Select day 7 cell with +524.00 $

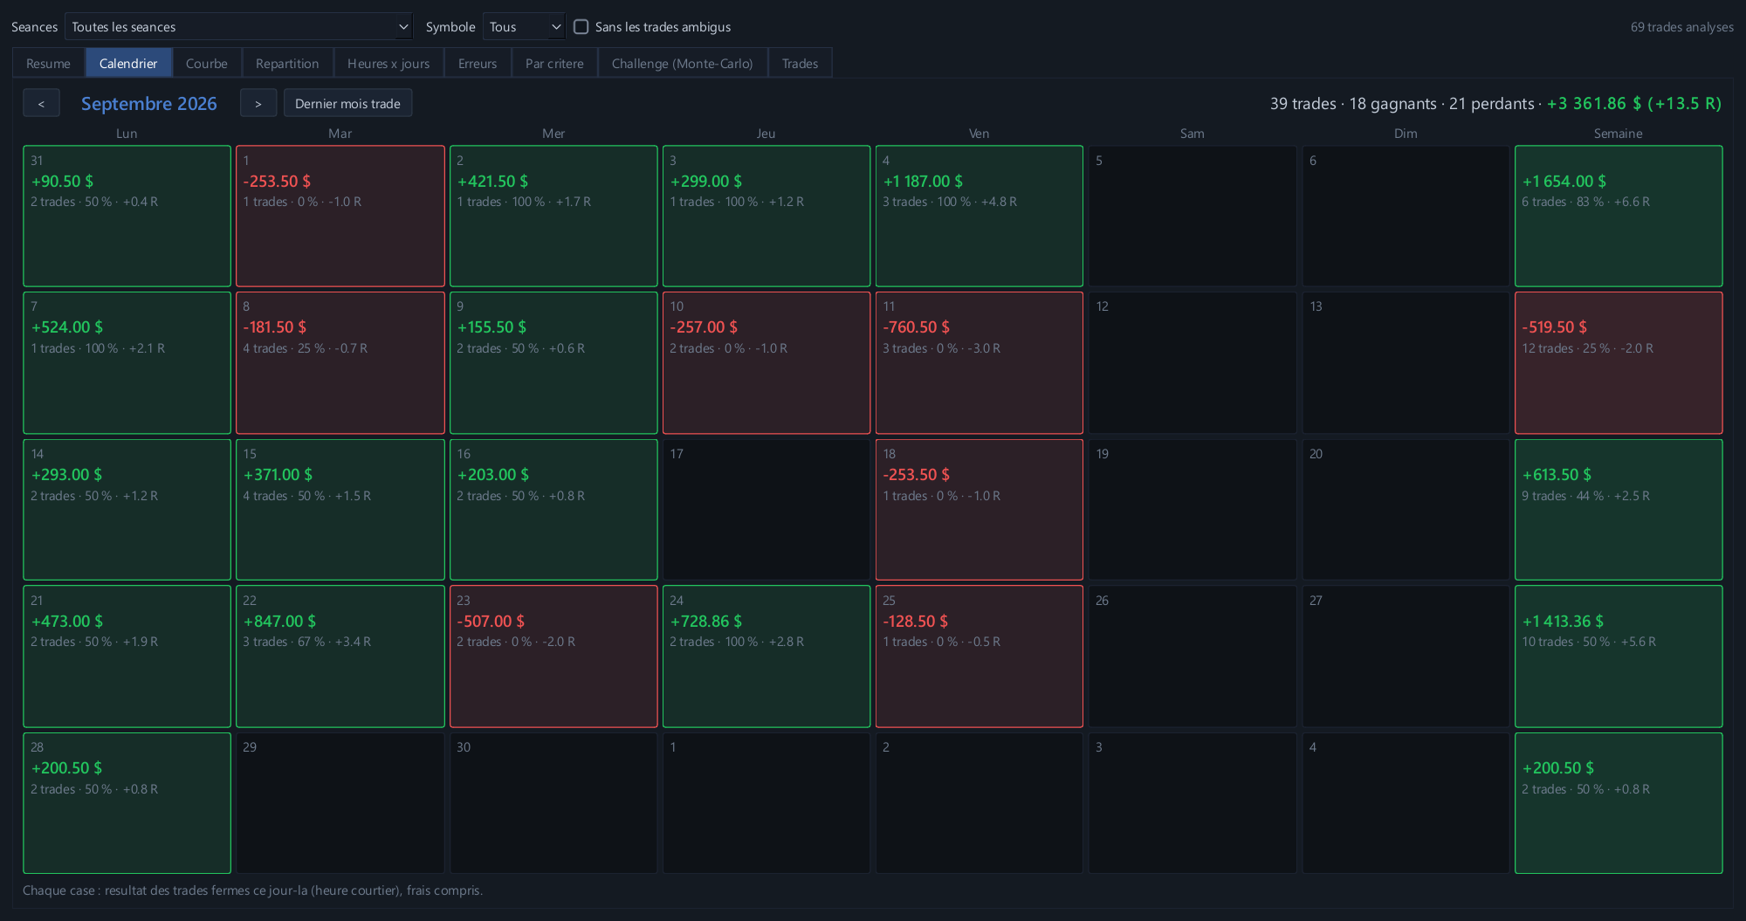click(x=127, y=362)
